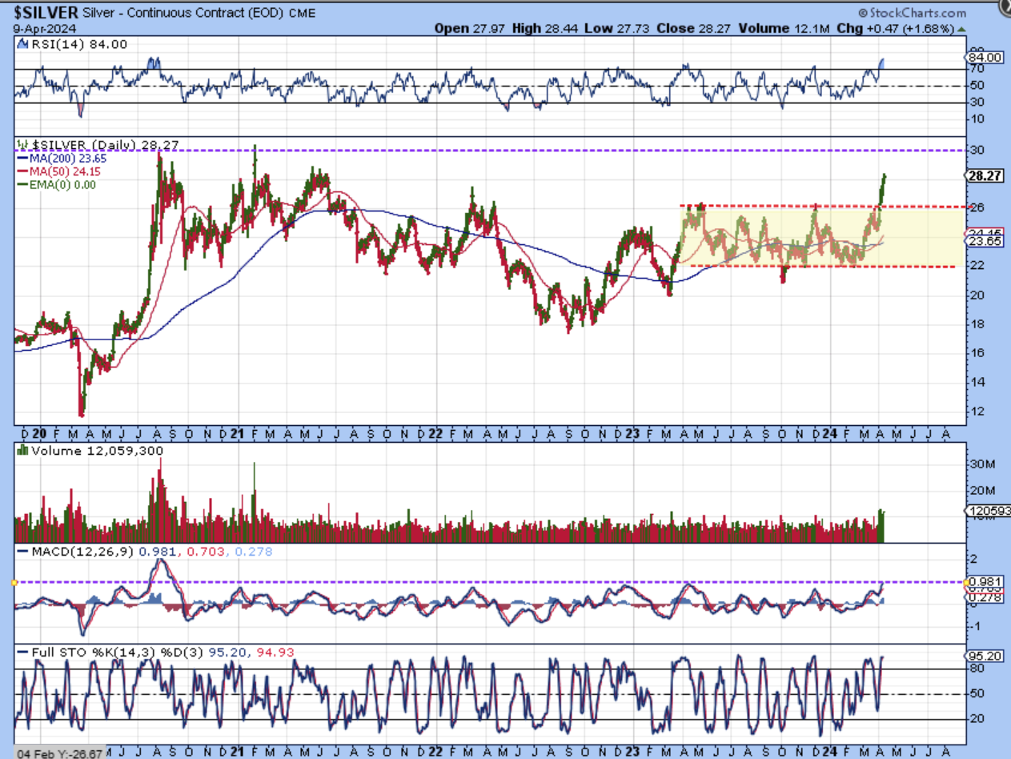Click the 28.27 current price axis label

pyautogui.click(x=984, y=175)
